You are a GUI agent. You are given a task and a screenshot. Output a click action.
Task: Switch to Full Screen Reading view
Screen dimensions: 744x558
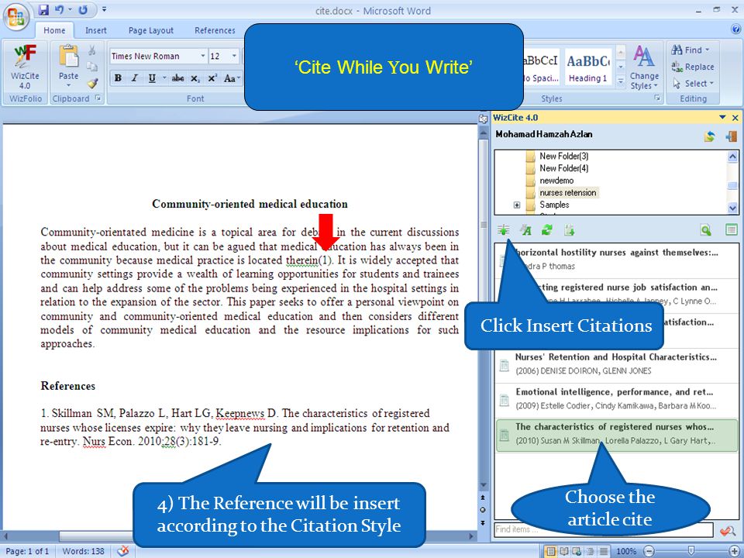coord(564,551)
